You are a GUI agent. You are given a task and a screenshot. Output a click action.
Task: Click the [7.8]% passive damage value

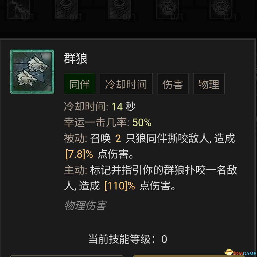pyautogui.click(x=79, y=154)
